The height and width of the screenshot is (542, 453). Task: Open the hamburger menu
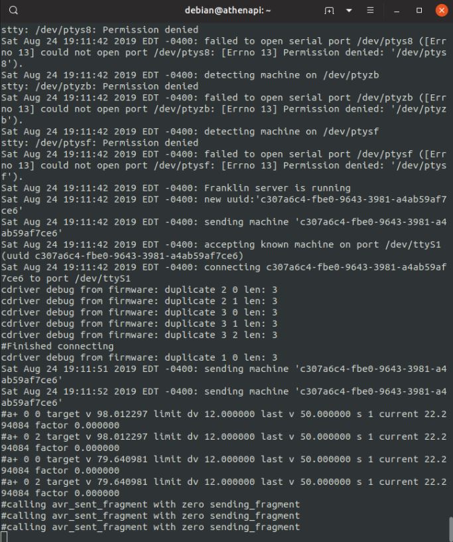point(369,11)
